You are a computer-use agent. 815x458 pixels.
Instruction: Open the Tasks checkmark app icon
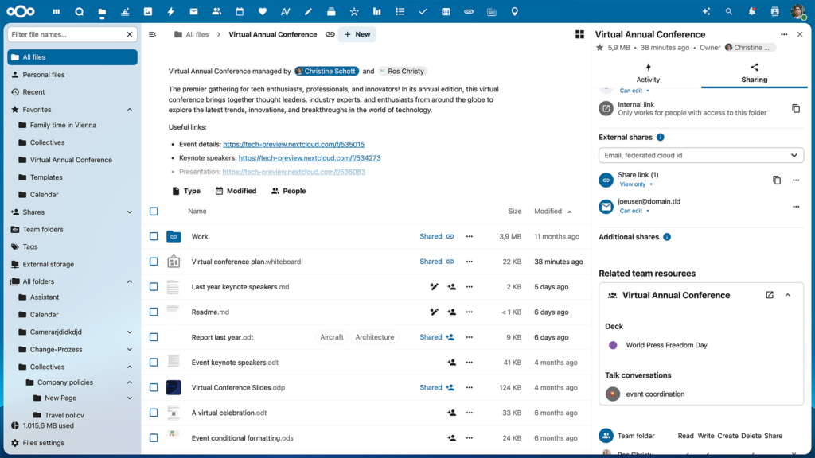(x=423, y=12)
